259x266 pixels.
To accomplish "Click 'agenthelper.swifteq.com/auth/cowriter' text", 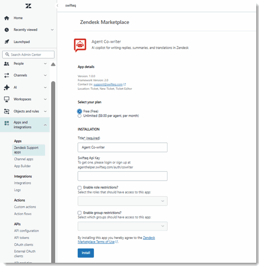I will coord(105,167).
